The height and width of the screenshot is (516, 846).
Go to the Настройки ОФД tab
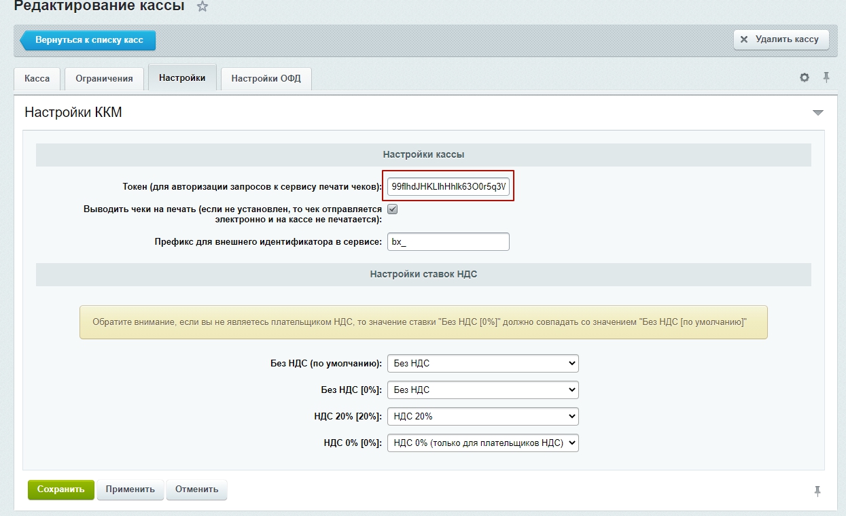[x=266, y=78]
